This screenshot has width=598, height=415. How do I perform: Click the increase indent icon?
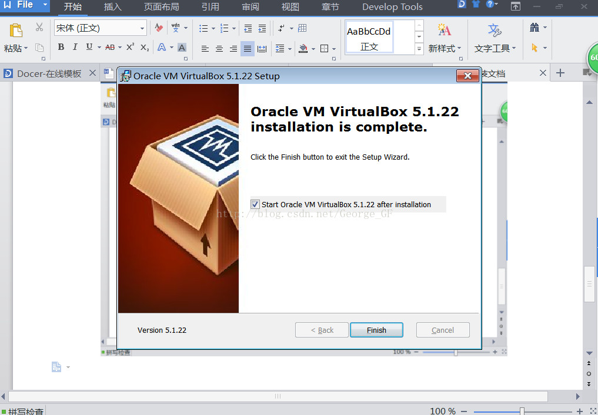click(262, 28)
